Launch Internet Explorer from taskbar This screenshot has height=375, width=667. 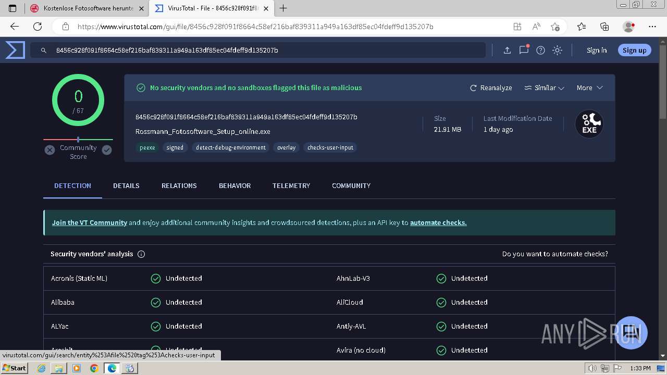tap(42, 368)
